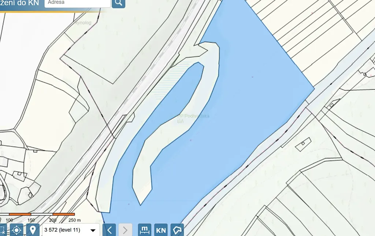Click the magnifier search button
The height and width of the screenshot is (236, 375).
118,3
